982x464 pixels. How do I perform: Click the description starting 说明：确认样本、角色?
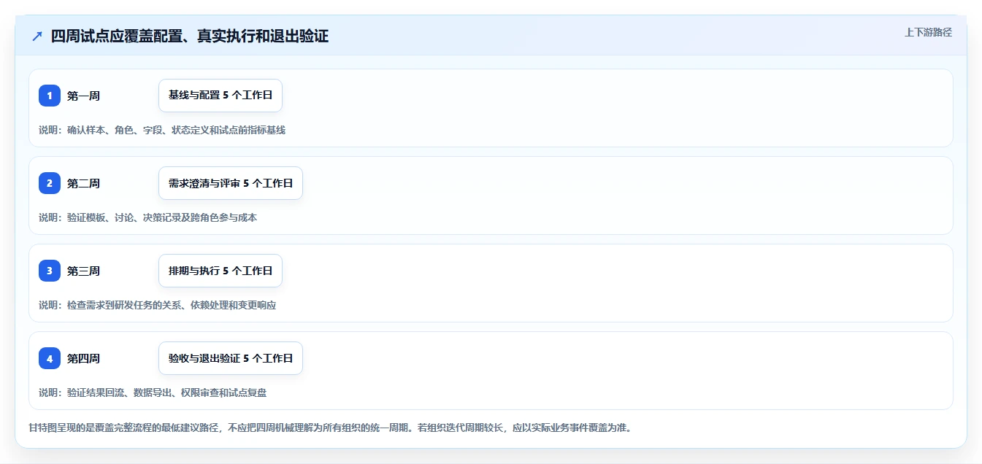tap(162, 130)
